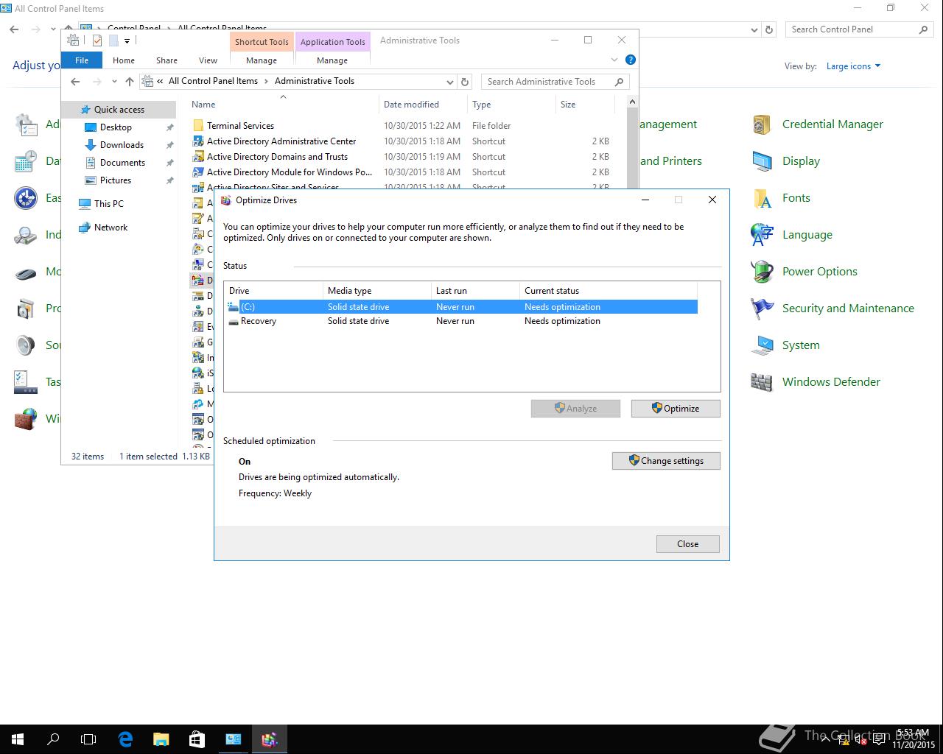Click the Optimize button
The width and height of the screenshot is (943, 754).
(675, 409)
